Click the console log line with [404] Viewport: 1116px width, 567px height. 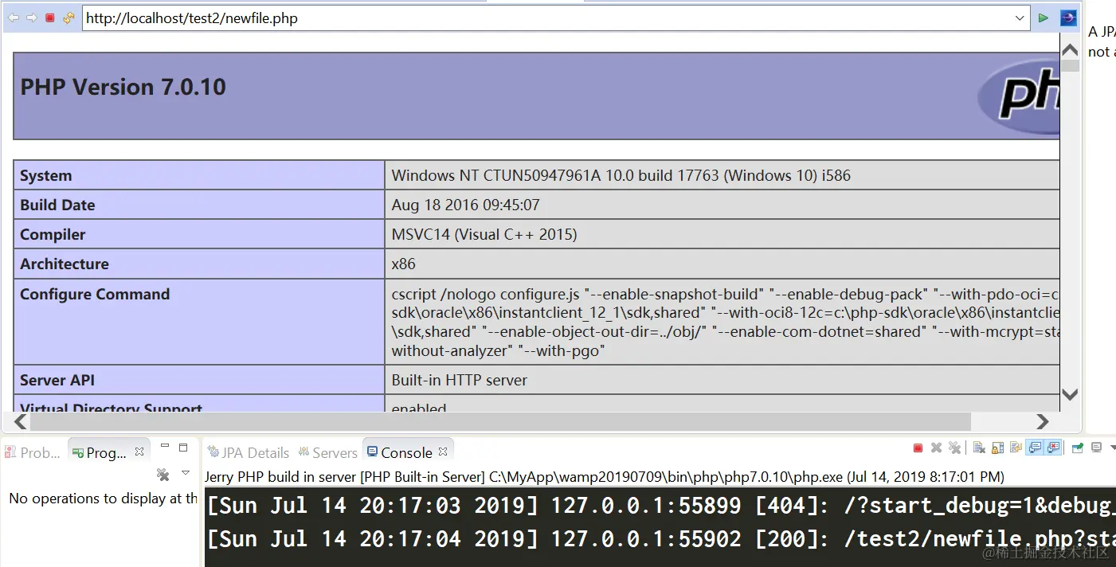[x=660, y=505]
